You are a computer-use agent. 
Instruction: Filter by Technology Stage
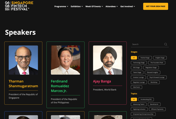[139, 63]
